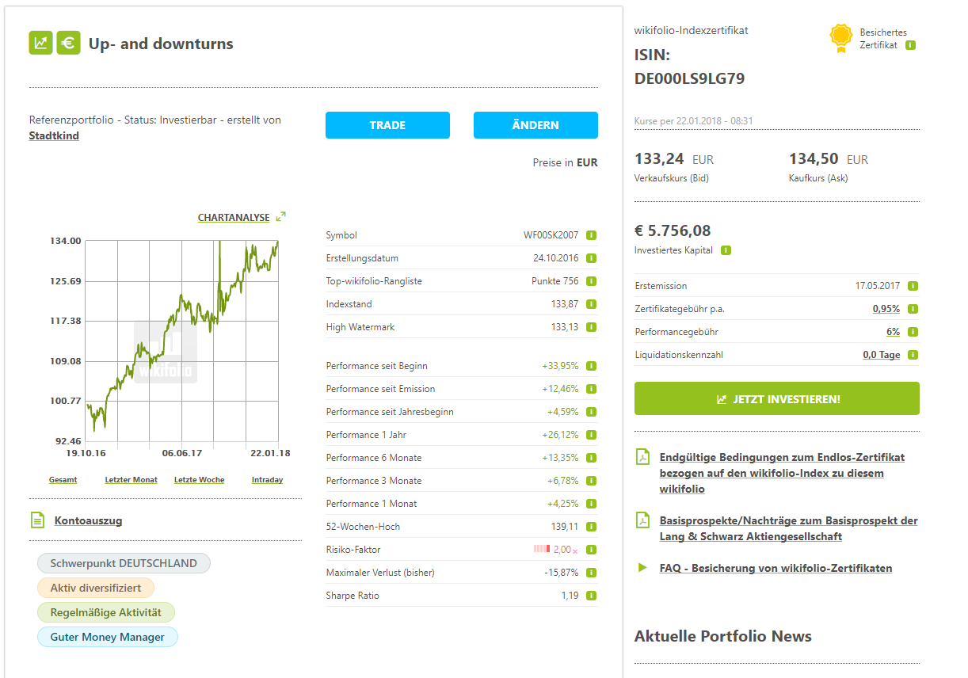Click info icon beside Besichertes Zertifikat
968x678 pixels.
tap(910, 45)
